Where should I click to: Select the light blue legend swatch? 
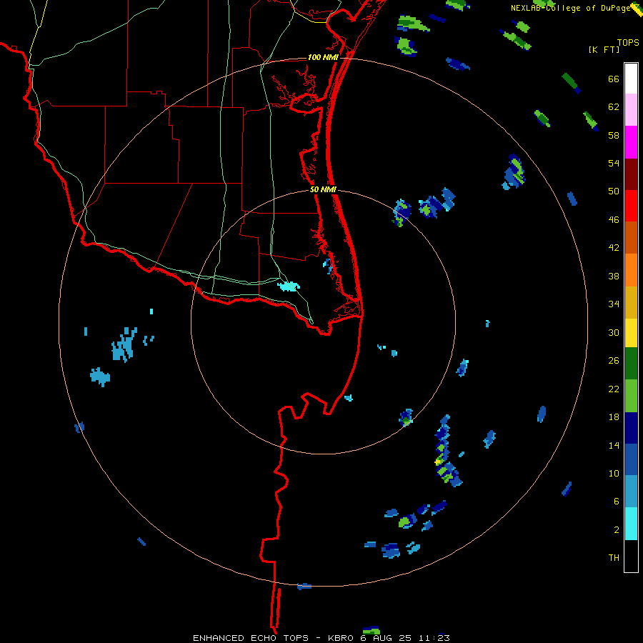tap(631, 492)
